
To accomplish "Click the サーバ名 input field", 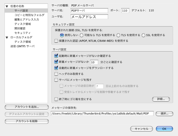I will pos(89,11).
